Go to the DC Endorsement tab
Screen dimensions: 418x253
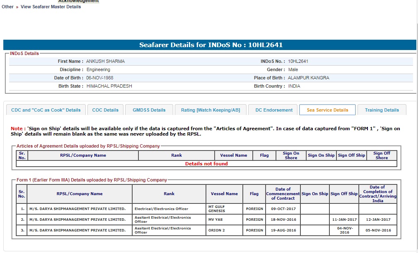273,110
